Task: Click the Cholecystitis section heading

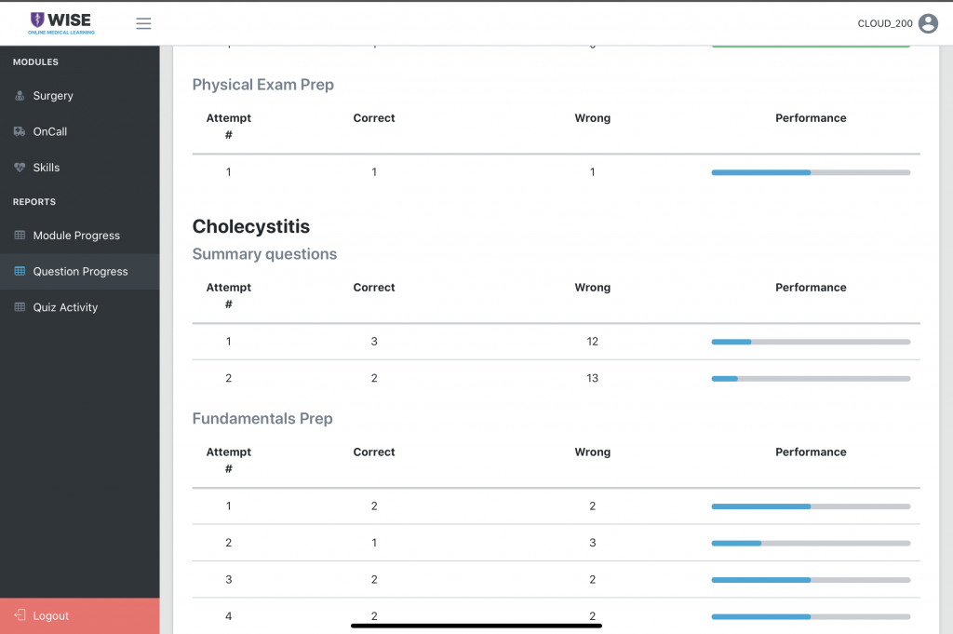Action: click(x=251, y=226)
